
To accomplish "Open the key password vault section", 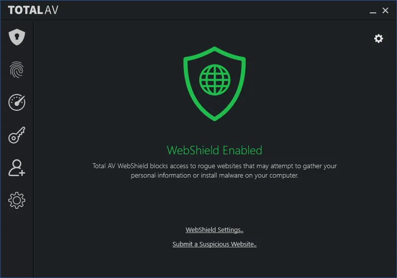I will pyautogui.click(x=17, y=135).
